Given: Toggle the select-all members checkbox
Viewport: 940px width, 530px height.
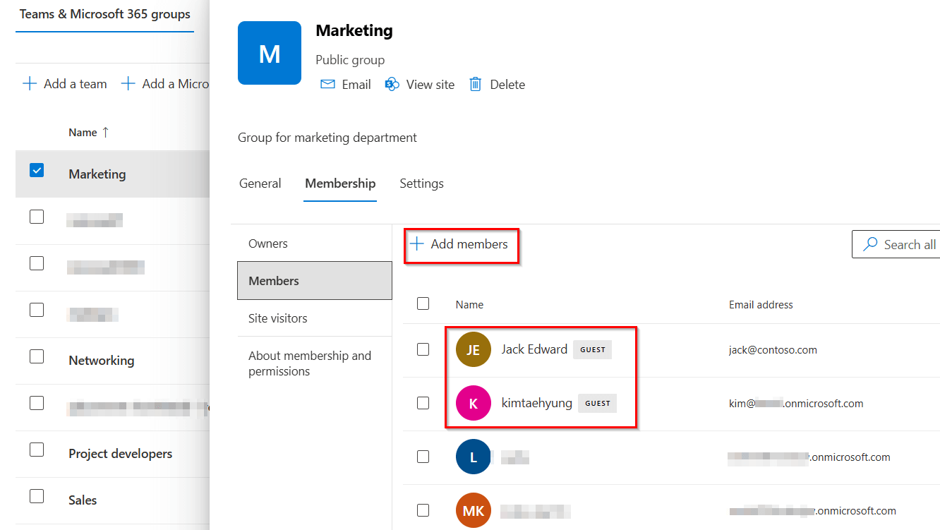Looking at the screenshot, I should tap(423, 303).
